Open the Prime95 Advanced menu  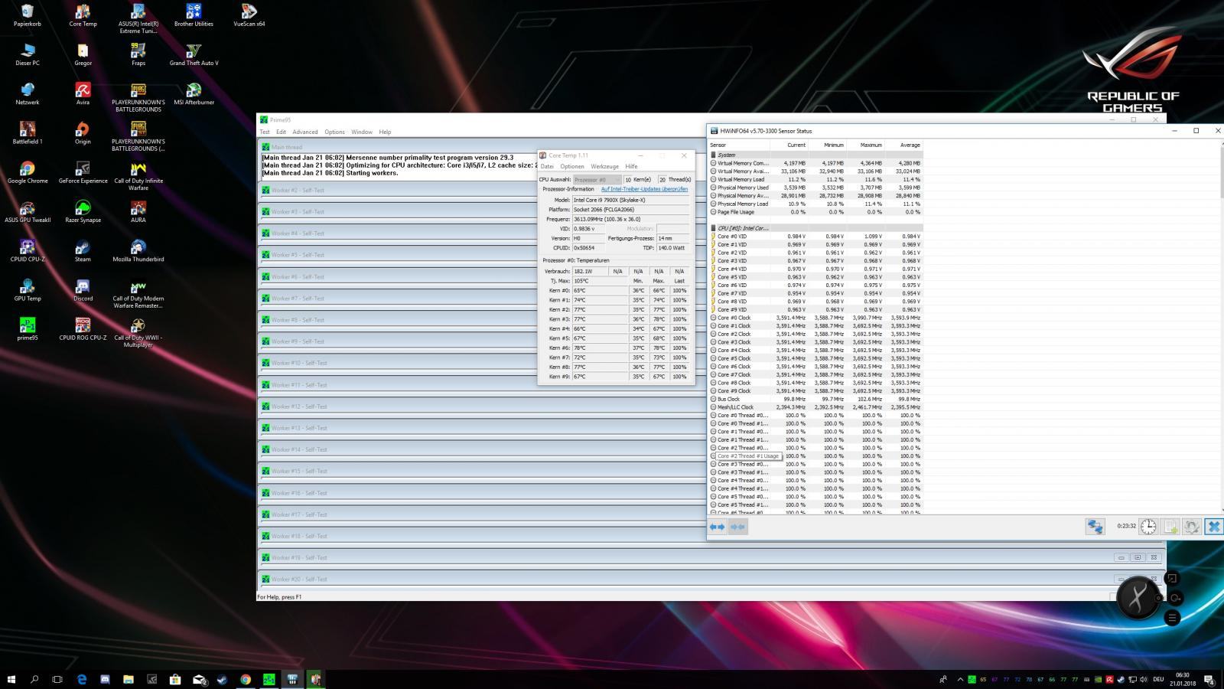[304, 132]
